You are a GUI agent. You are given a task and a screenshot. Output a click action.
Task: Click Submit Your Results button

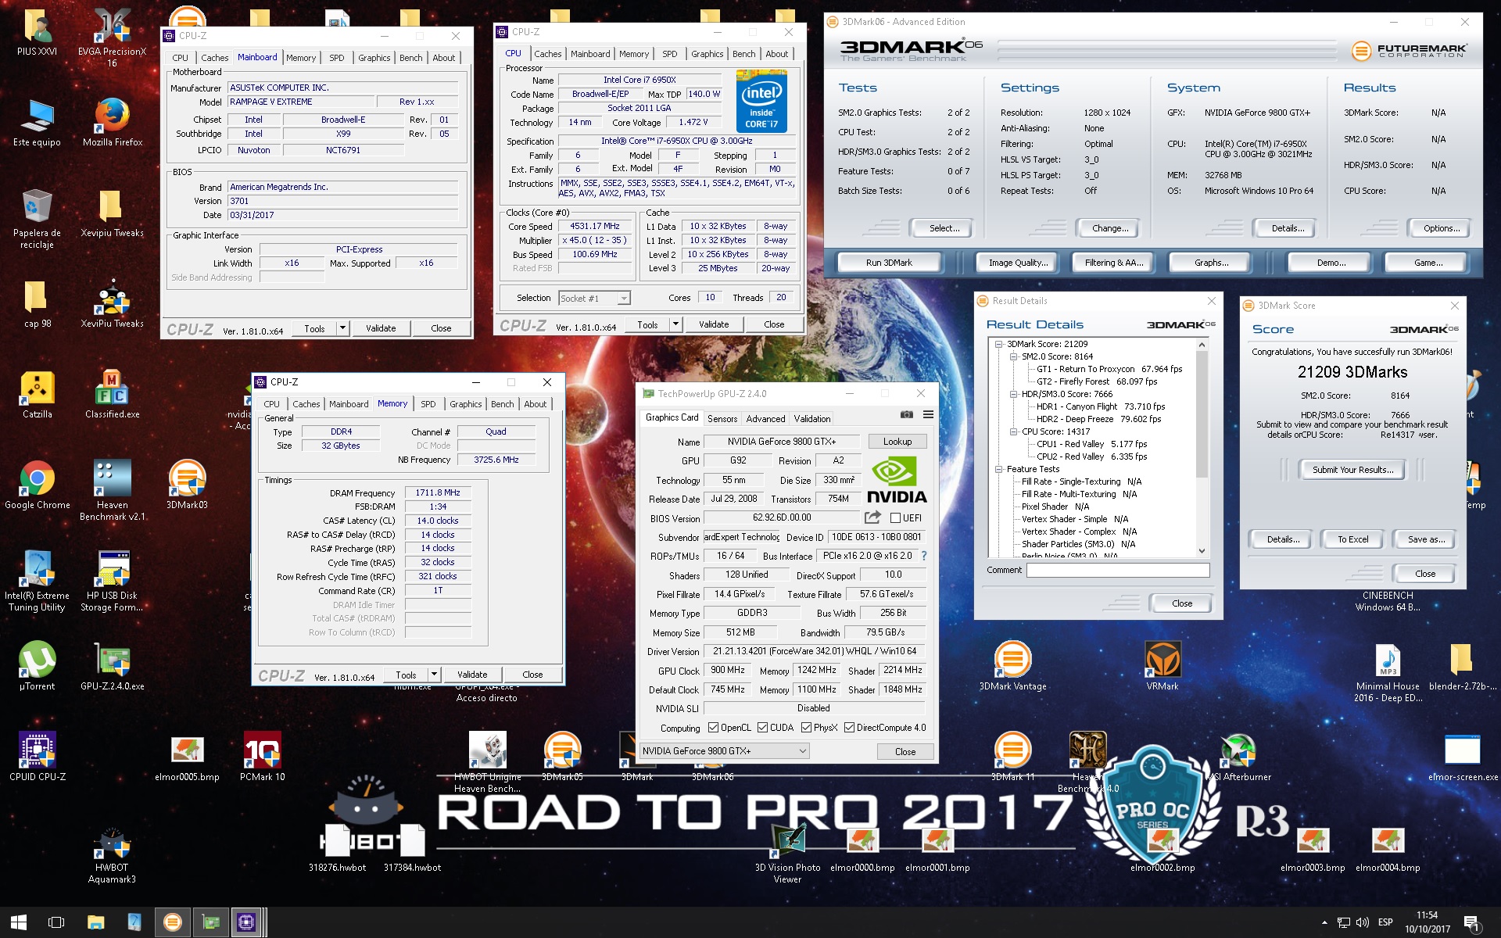click(x=1352, y=470)
